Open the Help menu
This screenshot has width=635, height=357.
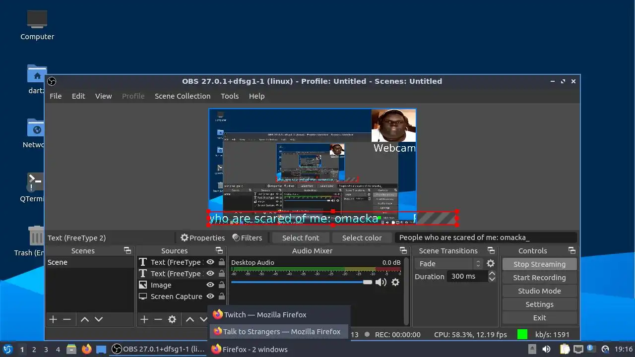coord(256,96)
